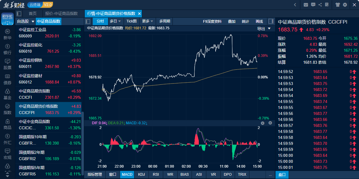359x179 pixels.
Task: Open 指标管理 indicator manager
Action: [x=95, y=175]
